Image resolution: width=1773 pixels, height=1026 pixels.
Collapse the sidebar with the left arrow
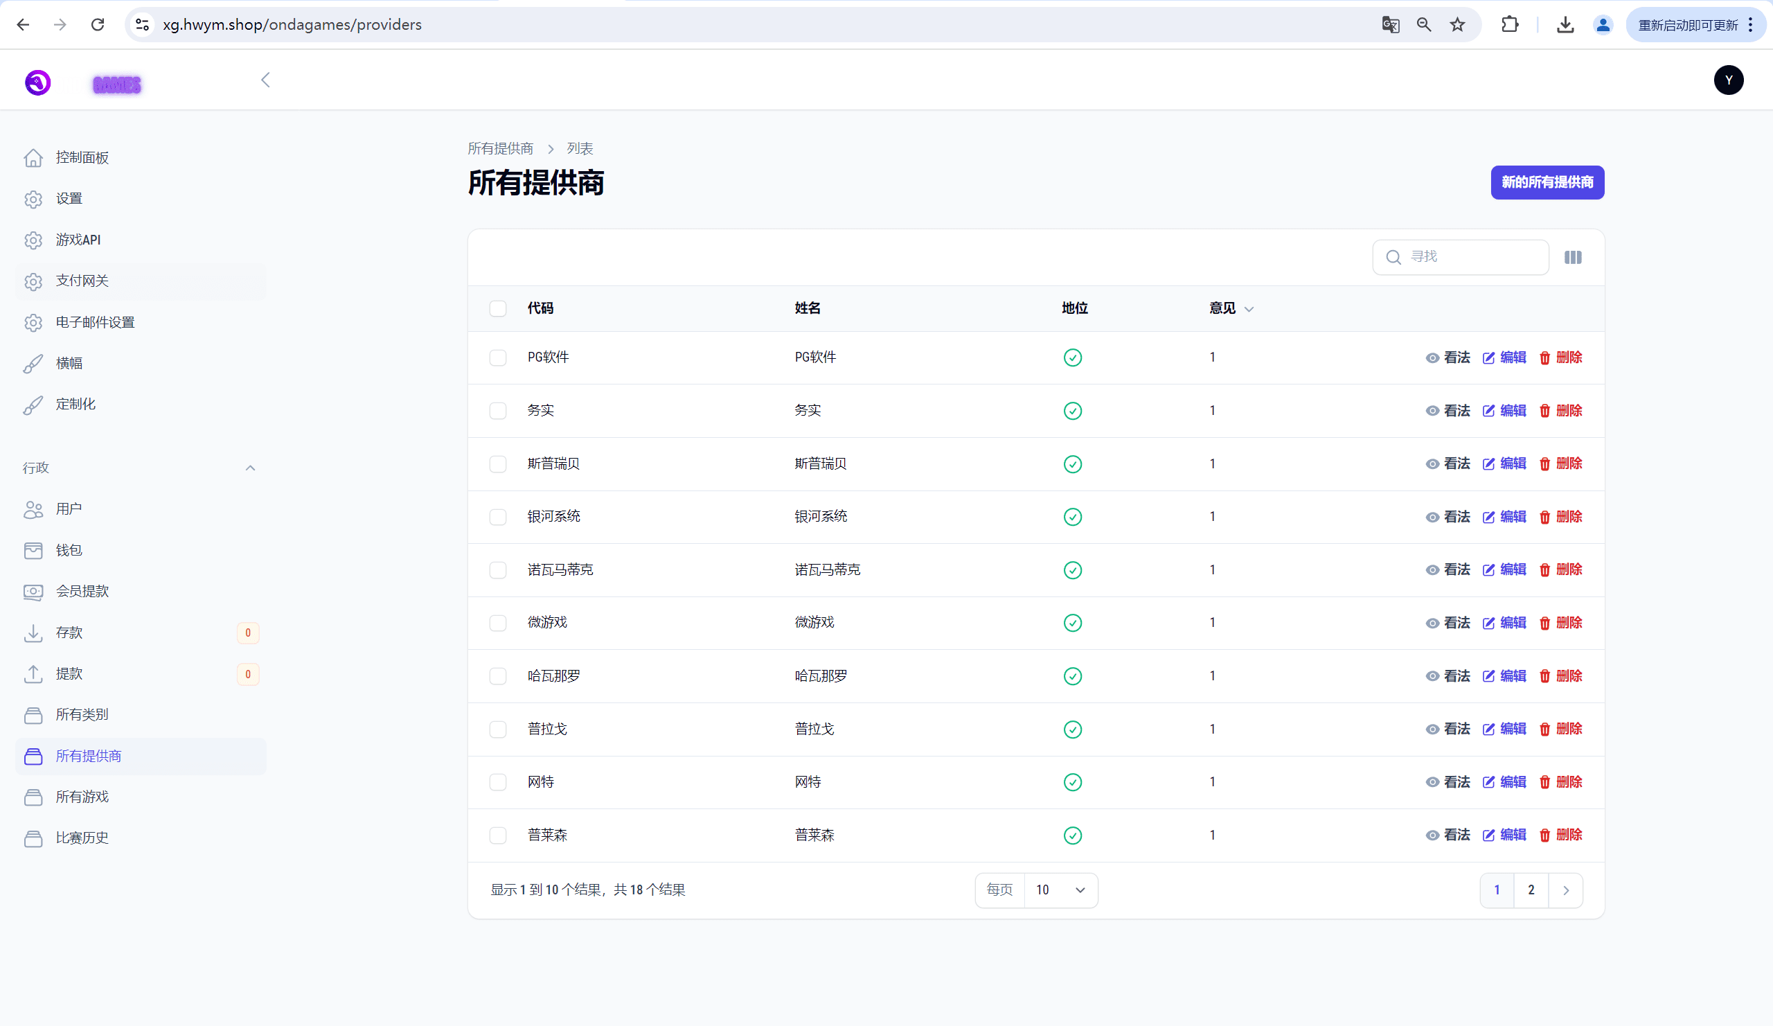click(265, 80)
